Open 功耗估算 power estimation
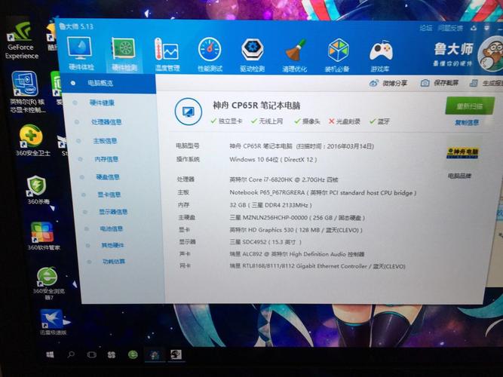The width and height of the screenshot is (503, 377). (114, 262)
